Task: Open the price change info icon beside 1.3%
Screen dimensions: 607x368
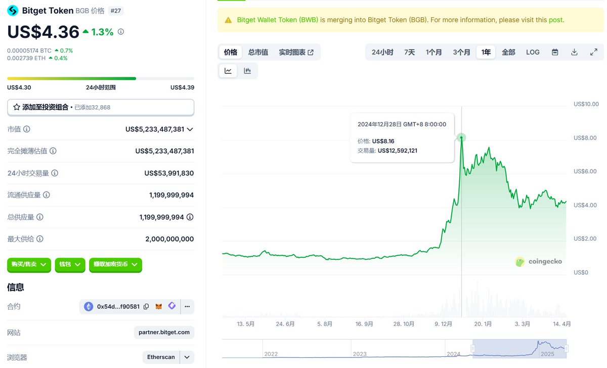Action: tap(120, 32)
